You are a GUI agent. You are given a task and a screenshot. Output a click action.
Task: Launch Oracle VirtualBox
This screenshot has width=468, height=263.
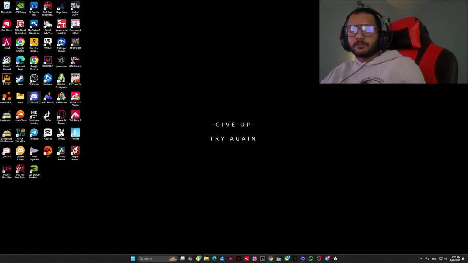[x=20, y=136]
